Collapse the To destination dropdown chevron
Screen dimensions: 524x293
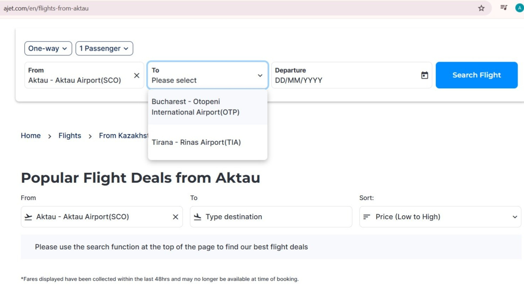tap(260, 75)
